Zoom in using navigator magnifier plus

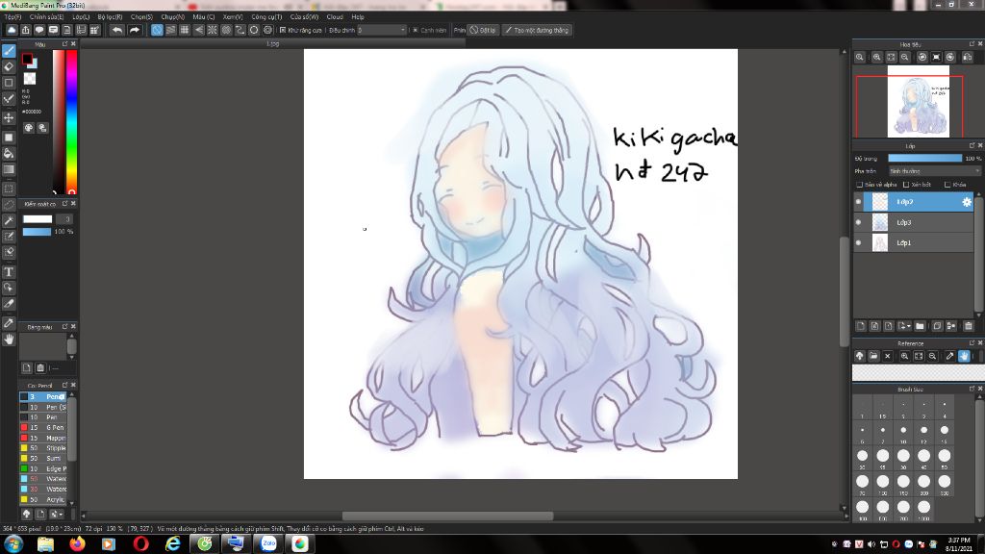[877, 57]
